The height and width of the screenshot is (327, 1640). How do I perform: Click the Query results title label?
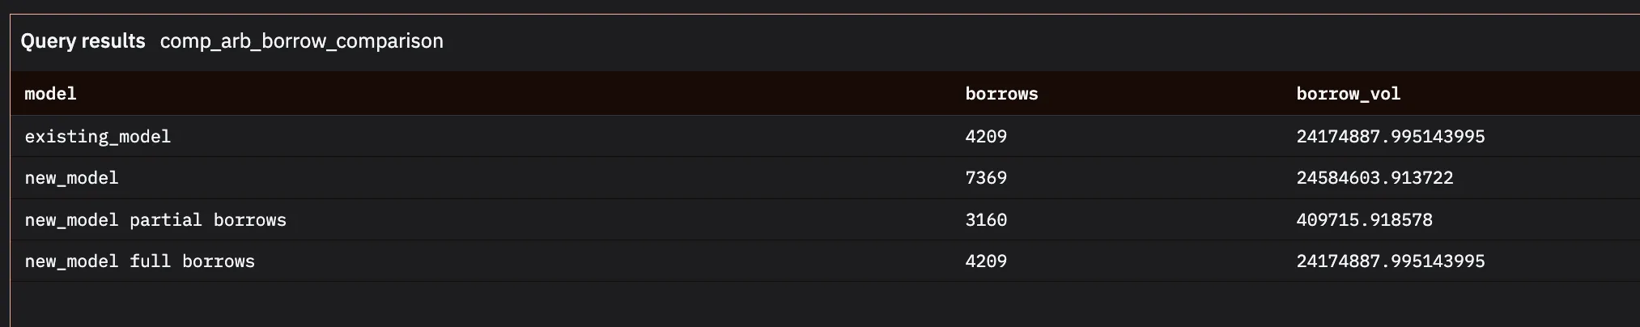[x=83, y=41]
